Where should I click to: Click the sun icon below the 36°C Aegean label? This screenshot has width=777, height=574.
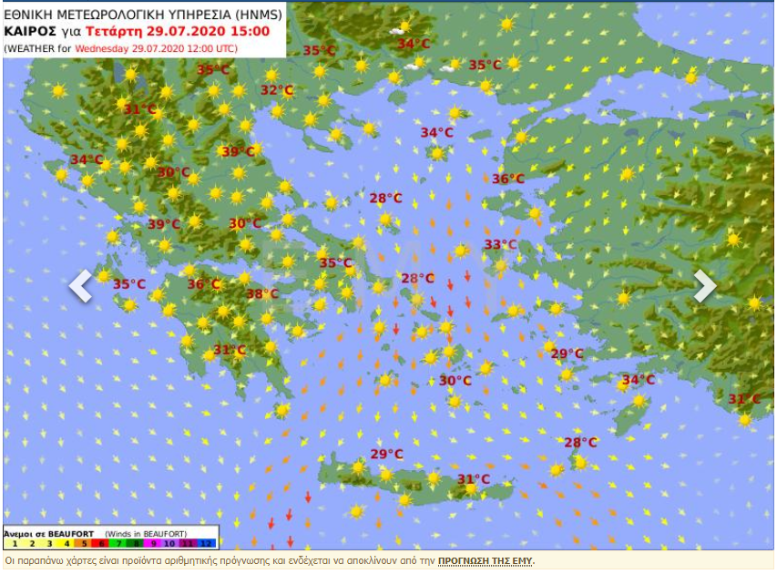click(x=535, y=213)
